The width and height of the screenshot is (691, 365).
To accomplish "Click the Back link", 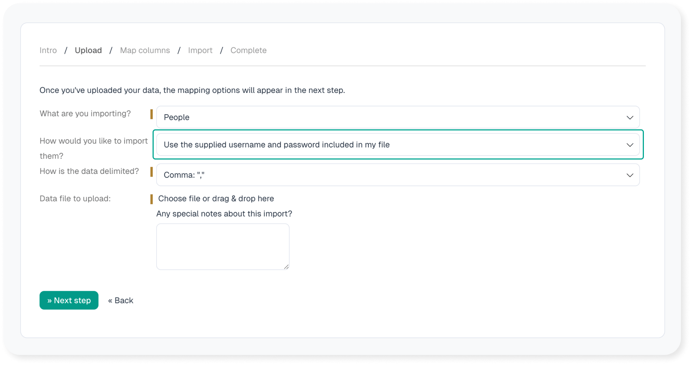I will point(120,300).
